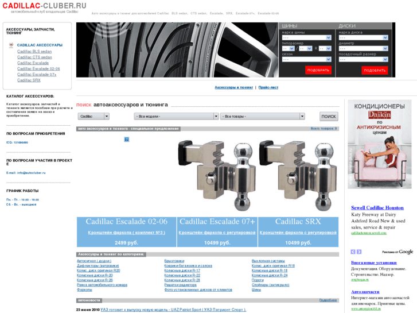Click Подробнее link in автоновости bar
The width and height of the screenshot is (417, 313).
coord(328,300)
